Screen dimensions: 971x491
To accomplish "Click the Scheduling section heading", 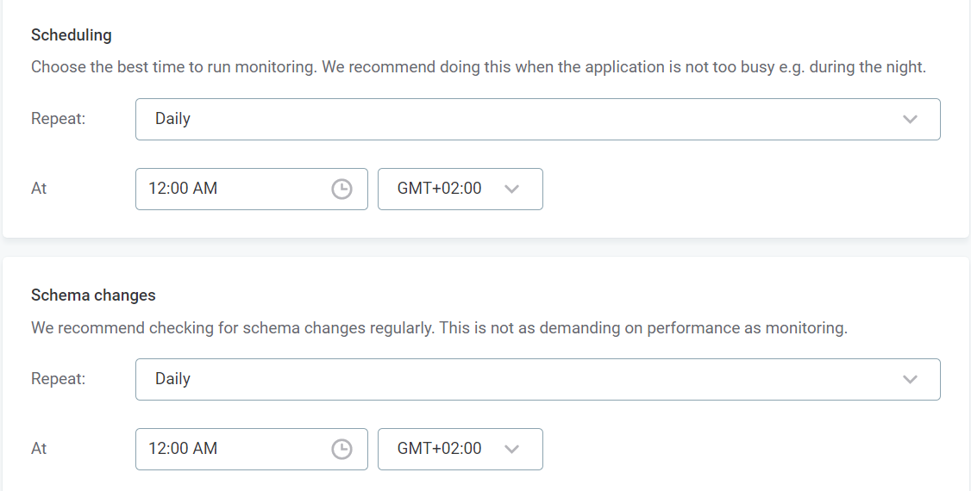I will [72, 35].
